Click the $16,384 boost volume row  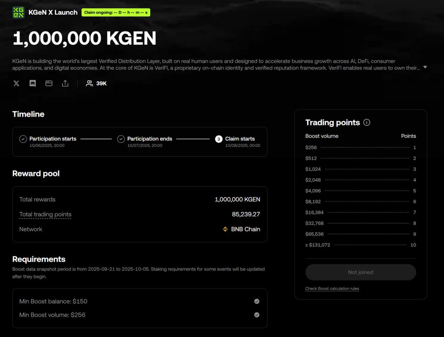(361, 212)
